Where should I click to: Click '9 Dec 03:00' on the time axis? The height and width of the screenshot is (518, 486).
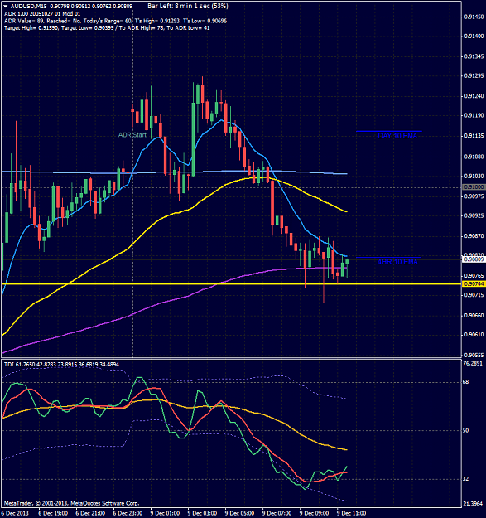tap(203, 513)
